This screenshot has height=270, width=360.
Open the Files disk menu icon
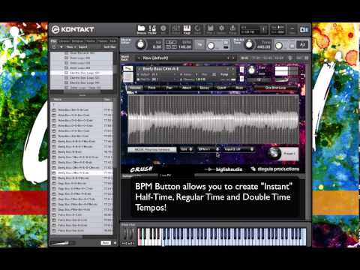[210, 29]
